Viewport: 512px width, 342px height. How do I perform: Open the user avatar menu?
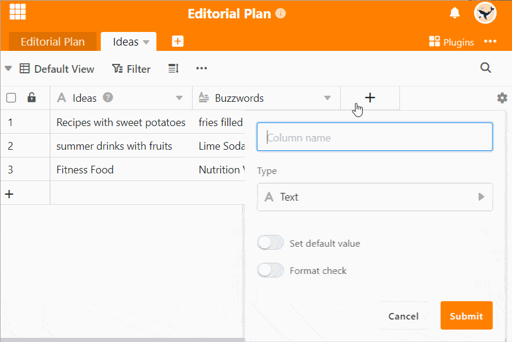point(485,13)
